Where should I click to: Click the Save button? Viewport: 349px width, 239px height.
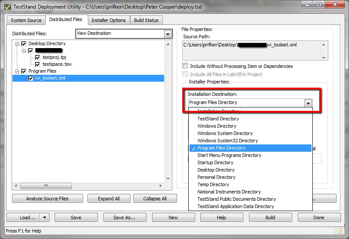point(76,218)
